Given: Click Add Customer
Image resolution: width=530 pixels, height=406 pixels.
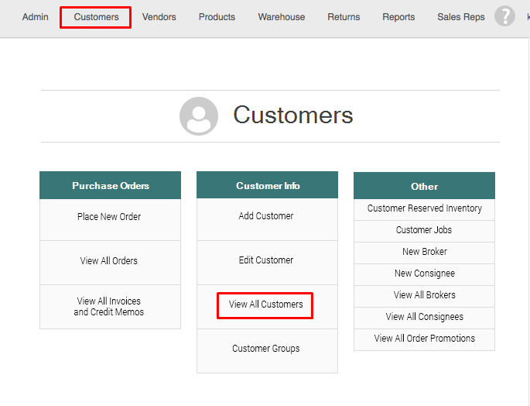Looking at the screenshot, I should (x=266, y=216).
